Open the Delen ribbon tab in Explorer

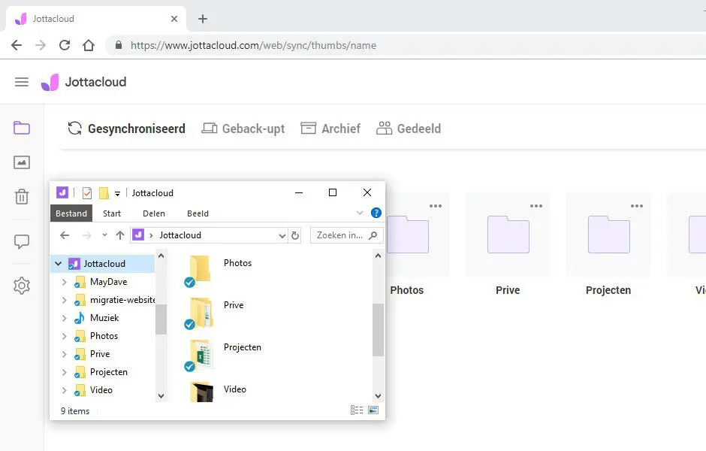(154, 213)
